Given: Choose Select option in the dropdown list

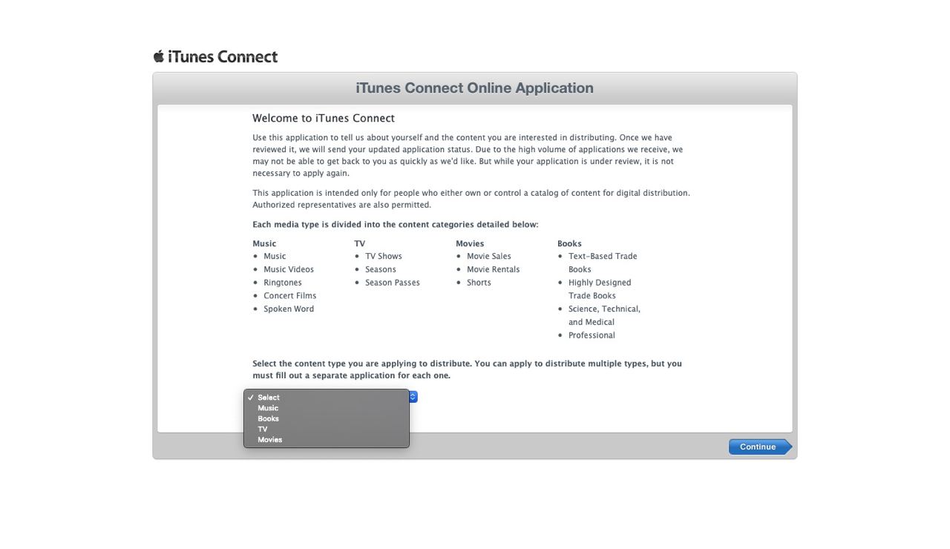Looking at the screenshot, I should (x=327, y=398).
